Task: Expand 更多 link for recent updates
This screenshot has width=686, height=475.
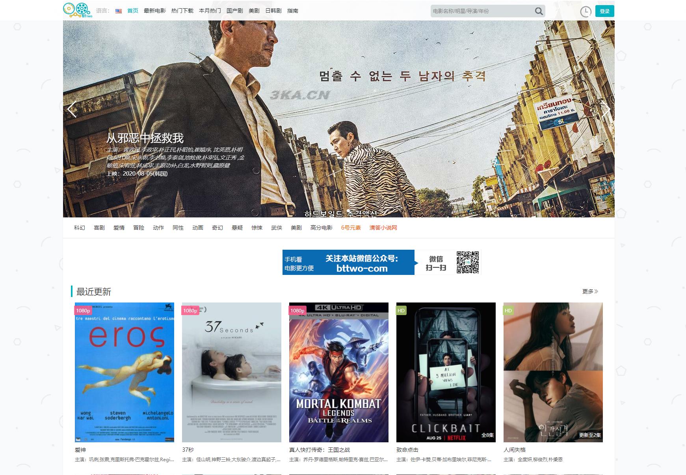Action: [x=590, y=291]
